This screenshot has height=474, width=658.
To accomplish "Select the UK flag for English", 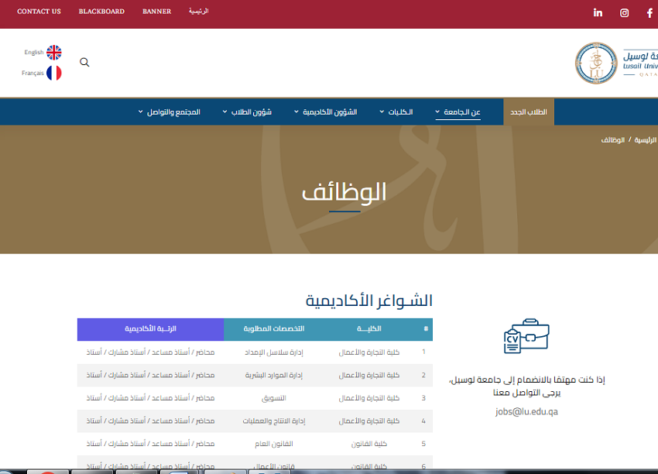I will 53,53.
